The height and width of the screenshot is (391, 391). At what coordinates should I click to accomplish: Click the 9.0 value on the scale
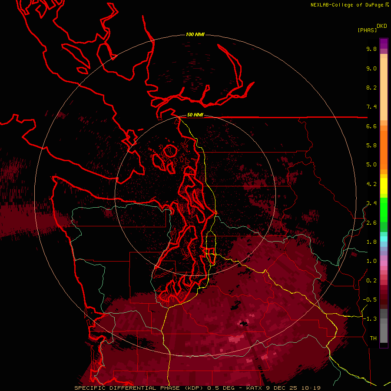pyautogui.click(x=371, y=69)
